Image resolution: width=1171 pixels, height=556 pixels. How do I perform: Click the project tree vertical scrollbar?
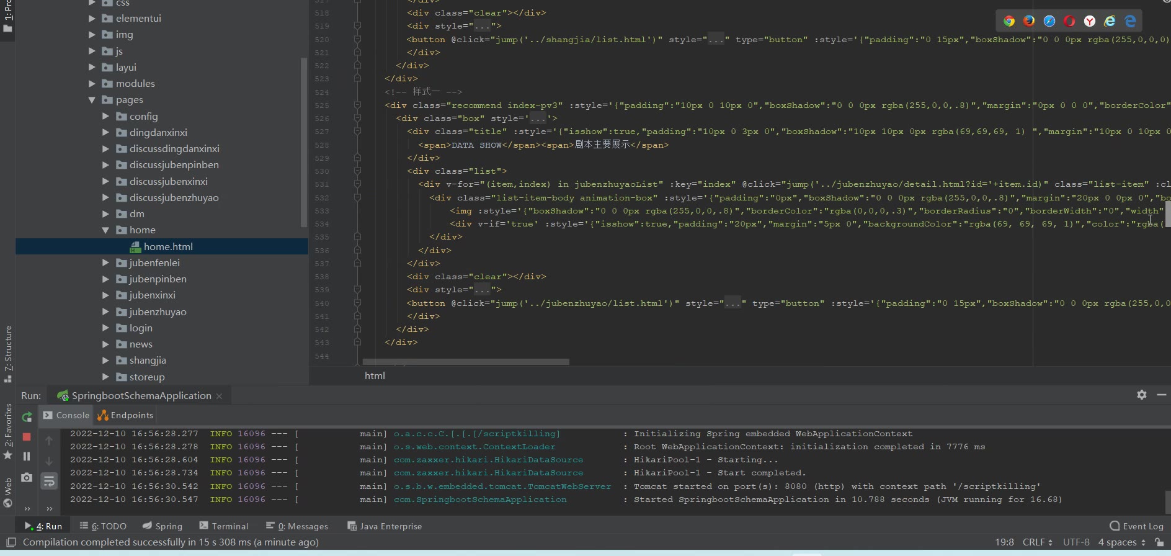click(304, 142)
